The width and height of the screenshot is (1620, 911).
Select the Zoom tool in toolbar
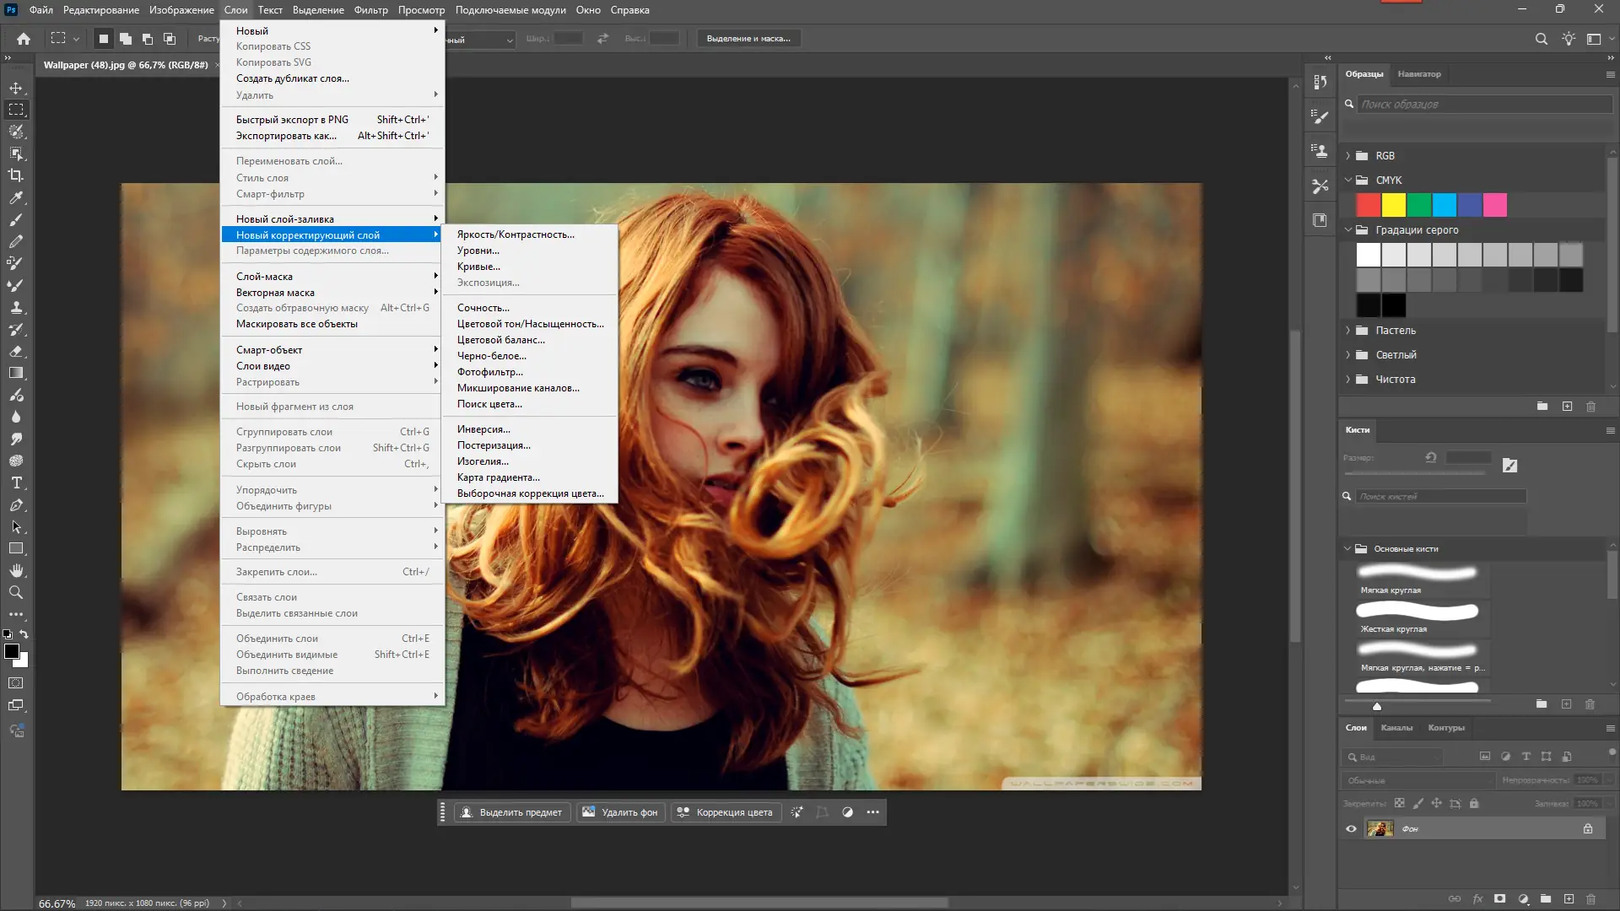[x=16, y=593]
